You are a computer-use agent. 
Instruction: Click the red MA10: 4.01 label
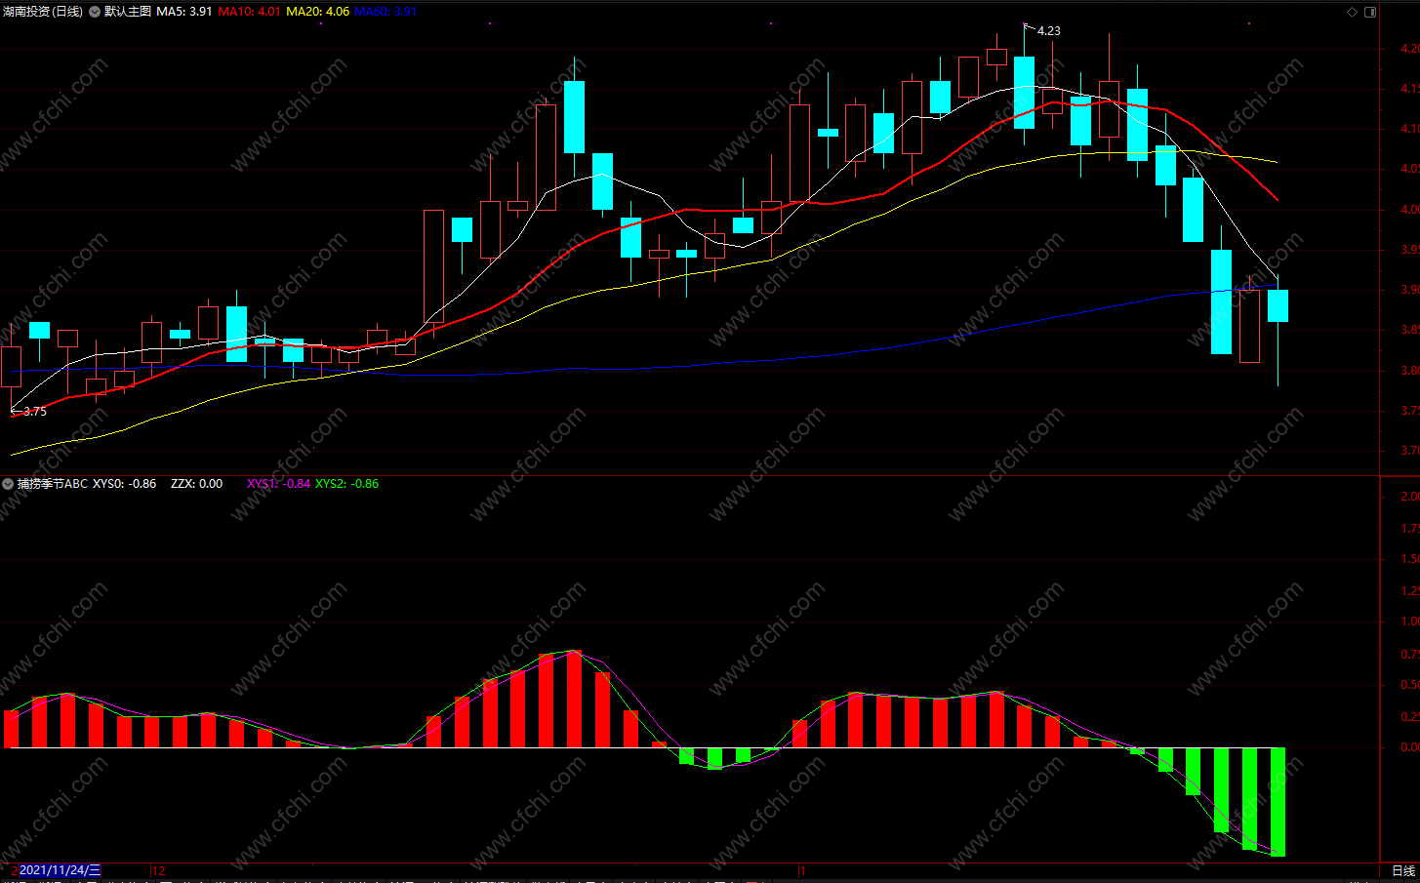[x=249, y=12]
